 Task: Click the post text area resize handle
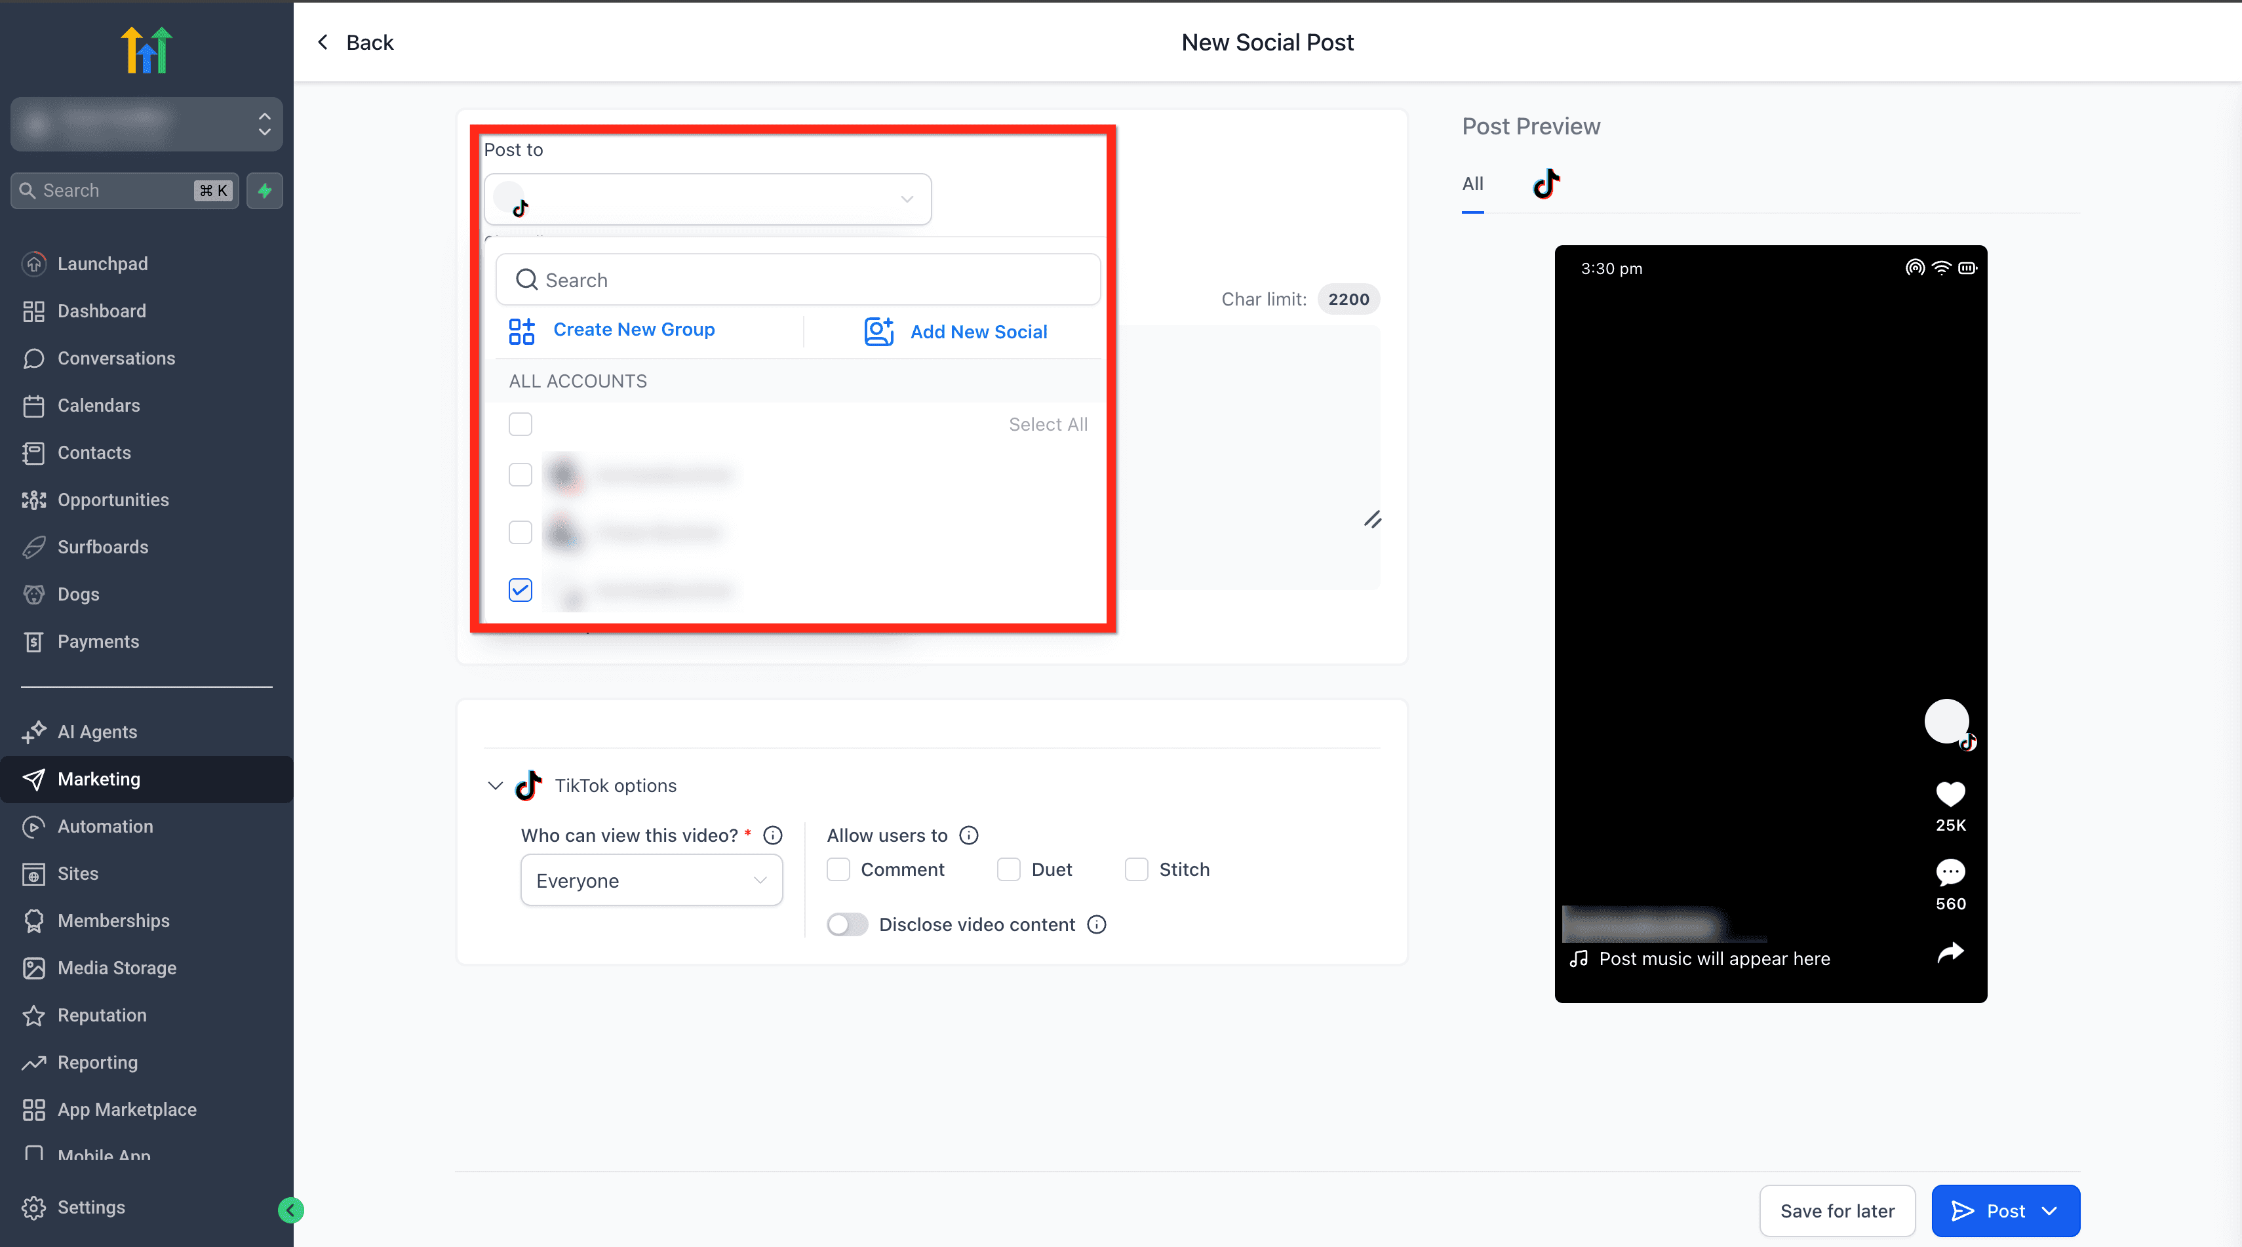point(1373,519)
